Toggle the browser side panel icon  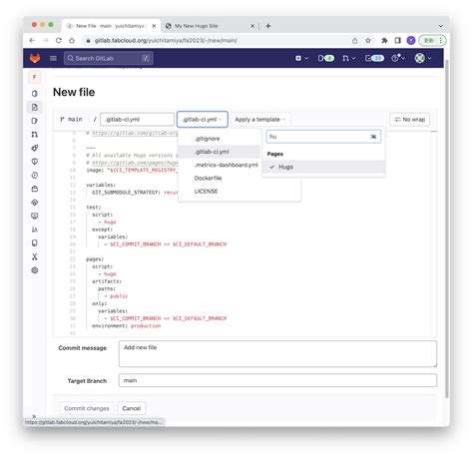click(x=398, y=41)
